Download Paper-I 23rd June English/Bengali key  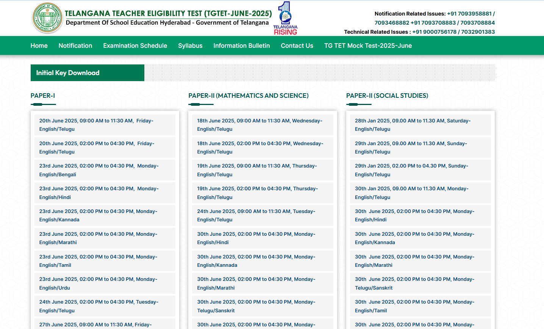click(x=105, y=170)
